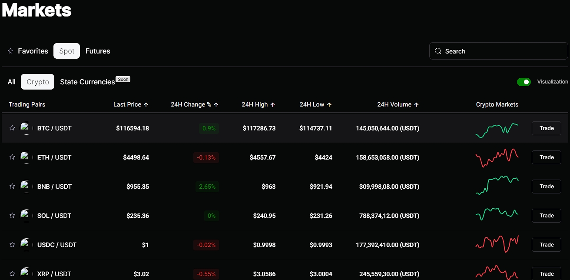The image size is (570, 280).
Task: Click the magnifier icon in Search box
Action: 438,51
